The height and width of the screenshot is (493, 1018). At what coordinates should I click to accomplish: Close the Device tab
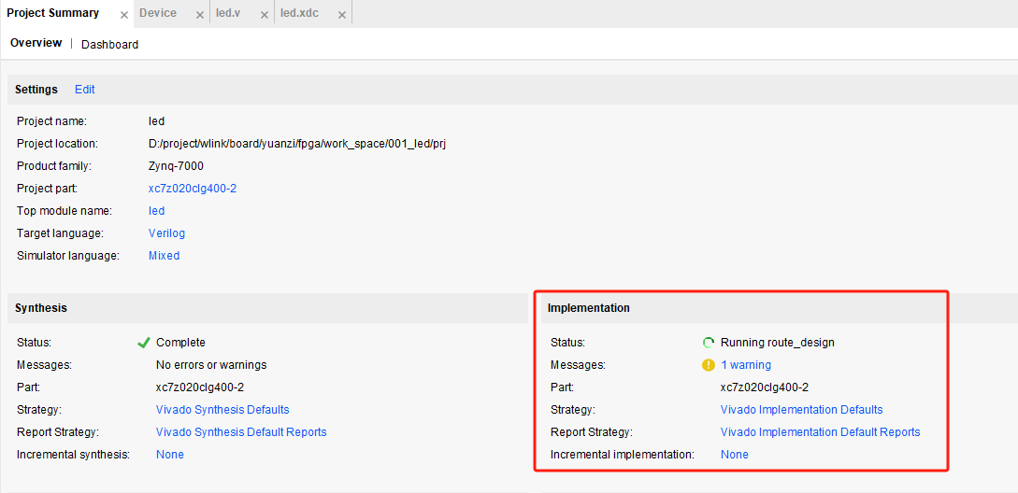[x=200, y=15]
